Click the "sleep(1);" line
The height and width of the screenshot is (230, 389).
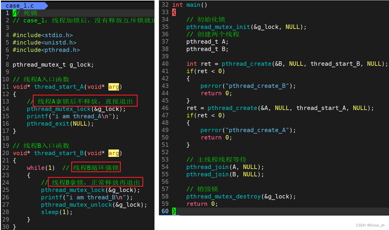pyautogui.click(x=57, y=212)
